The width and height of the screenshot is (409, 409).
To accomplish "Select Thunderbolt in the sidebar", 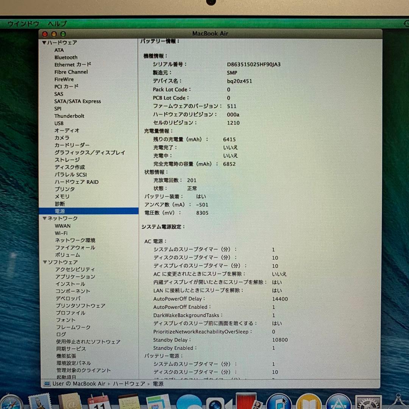I will (x=69, y=116).
